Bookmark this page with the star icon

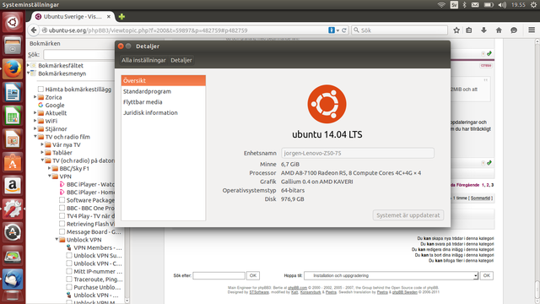coord(456,30)
